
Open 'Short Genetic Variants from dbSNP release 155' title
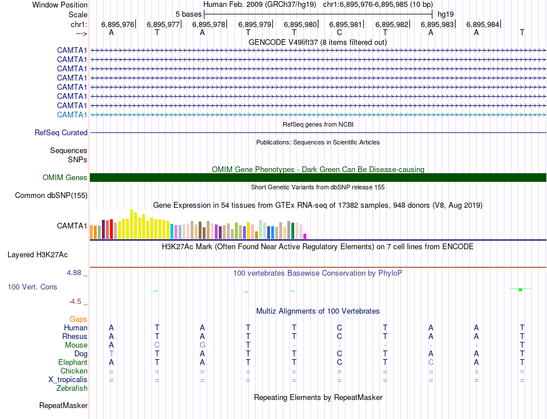318,187
